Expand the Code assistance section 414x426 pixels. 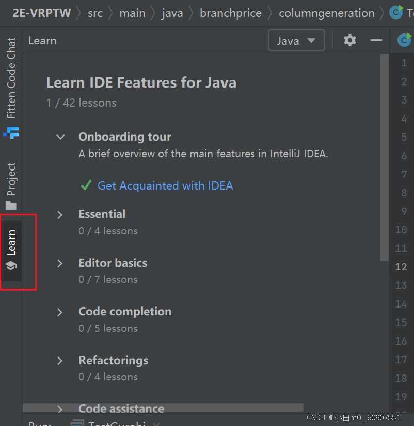tap(60, 409)
